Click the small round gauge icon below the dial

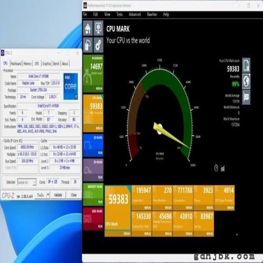click(x=216, y=168)
